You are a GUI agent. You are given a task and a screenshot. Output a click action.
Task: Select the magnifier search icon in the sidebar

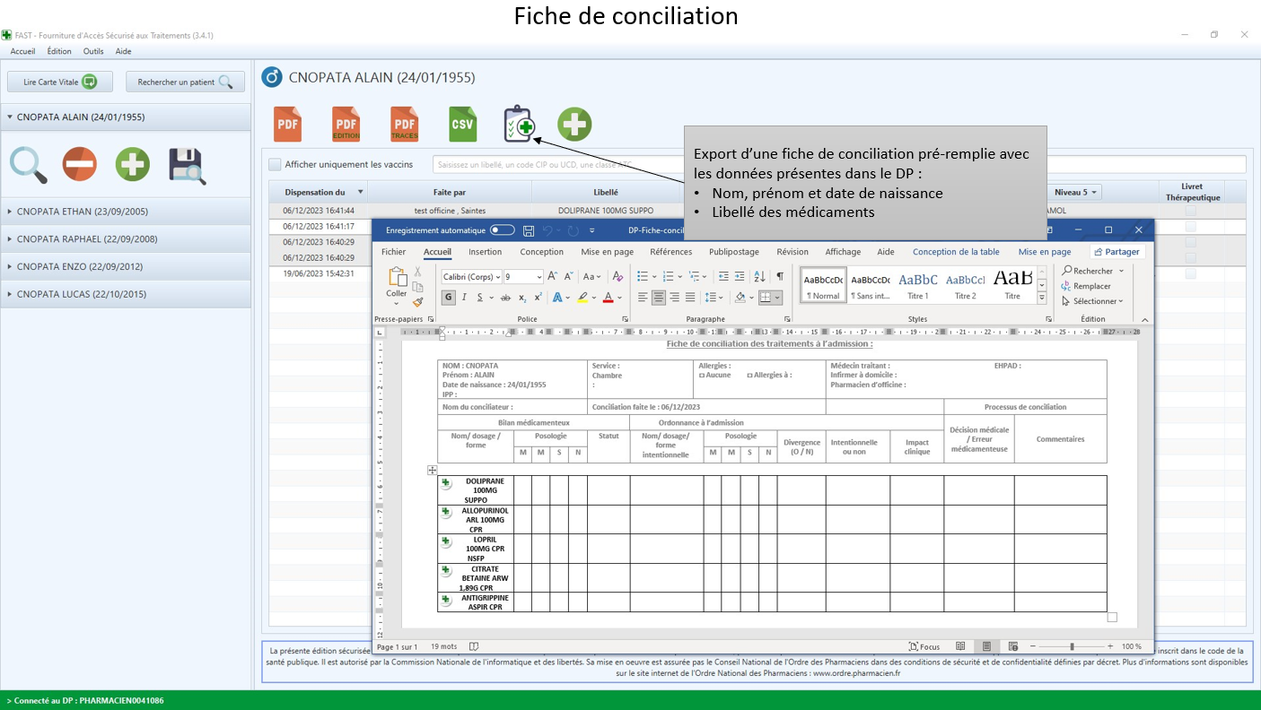(x=29, y=165)
